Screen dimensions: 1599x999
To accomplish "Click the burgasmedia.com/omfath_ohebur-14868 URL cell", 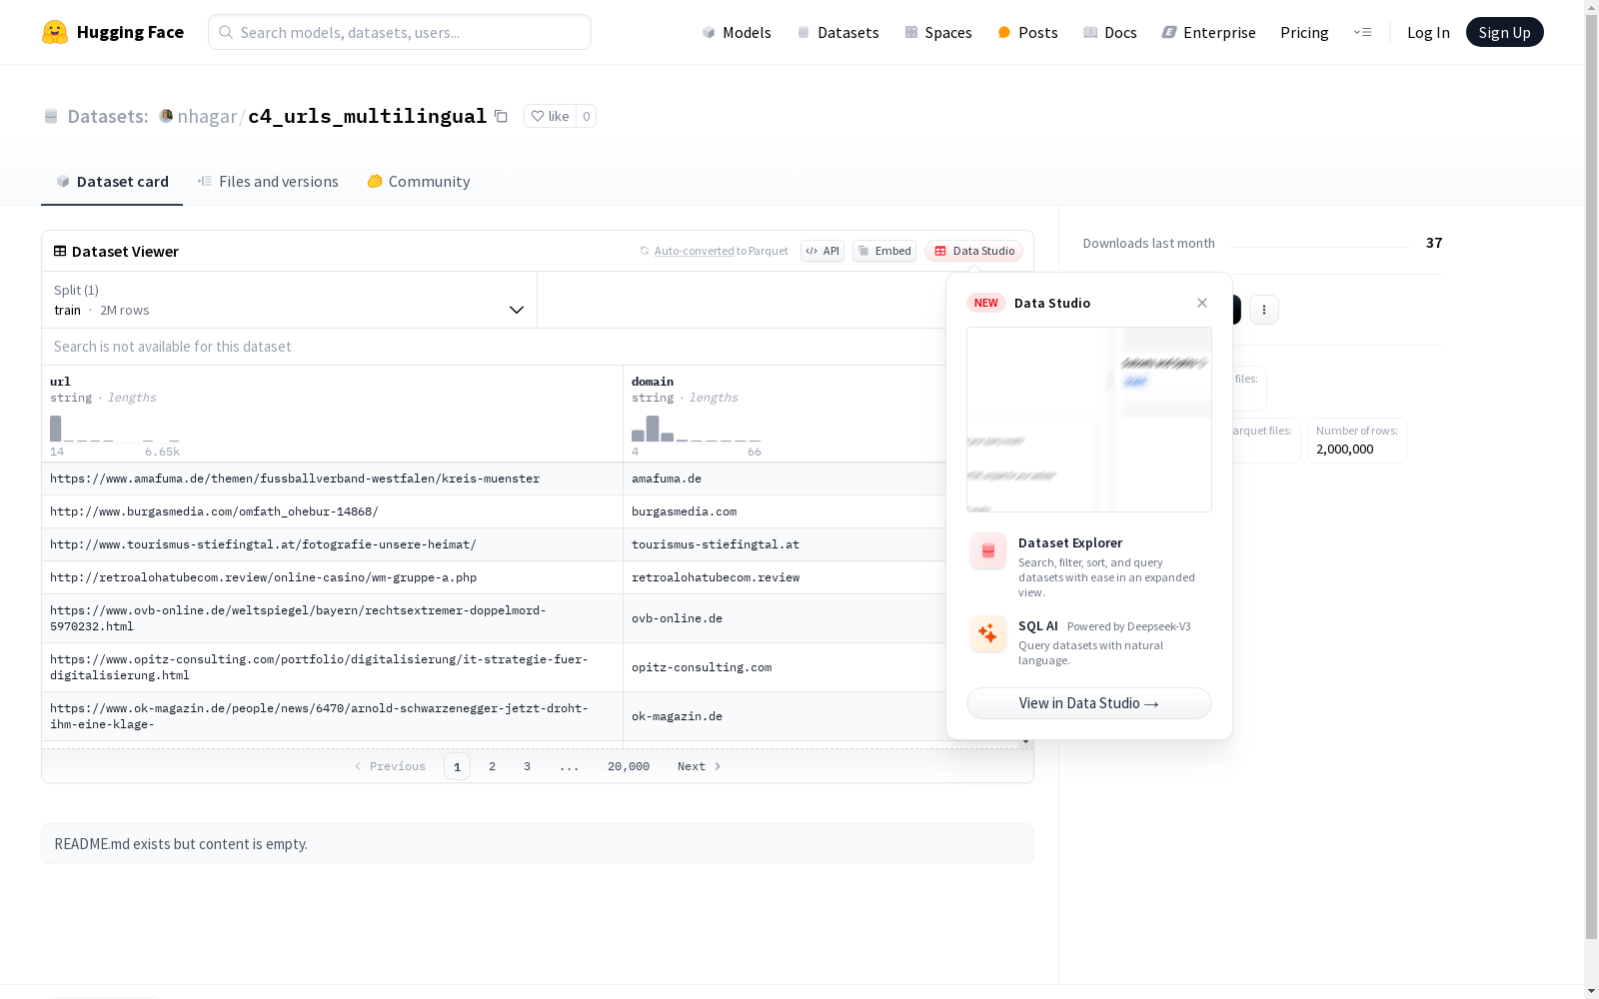I will point(332,511).
